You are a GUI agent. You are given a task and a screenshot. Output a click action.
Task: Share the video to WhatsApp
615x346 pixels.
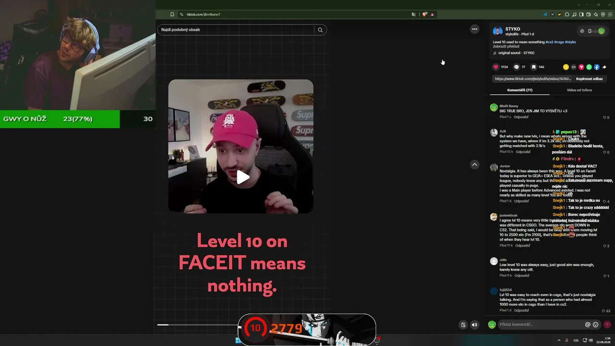[589, 67]
